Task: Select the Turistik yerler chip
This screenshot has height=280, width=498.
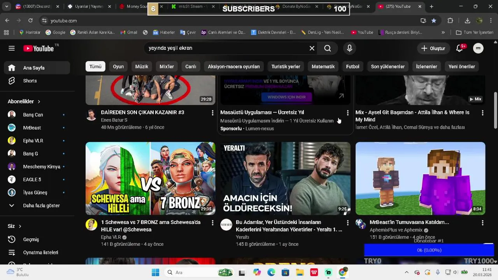Action: (x=286, y=66)
